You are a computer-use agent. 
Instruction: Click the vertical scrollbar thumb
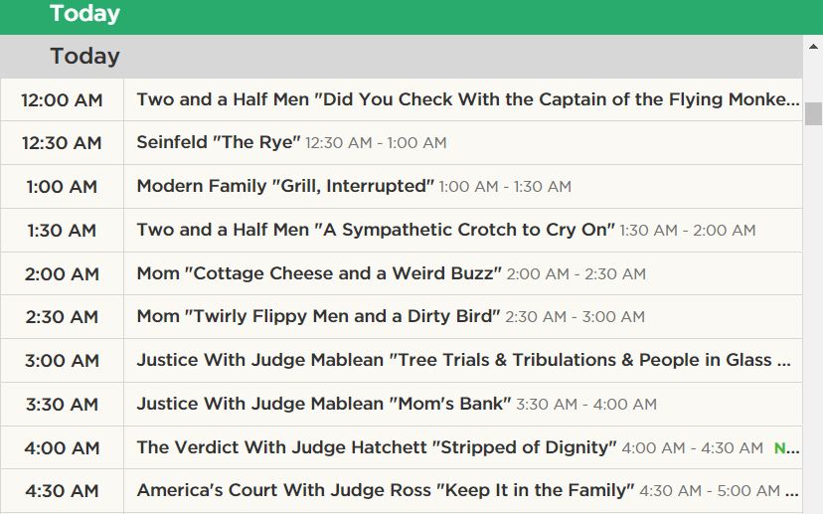click(x=813, y=113)
